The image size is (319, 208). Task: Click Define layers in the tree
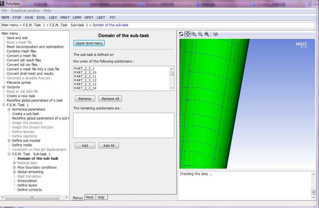pos(27,185)
